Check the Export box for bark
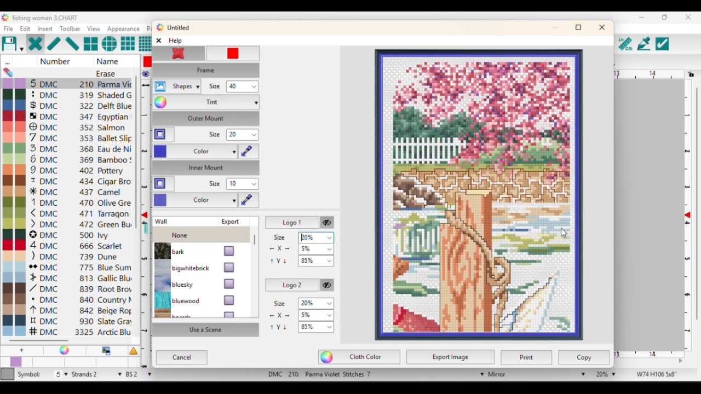 click(x=229, y=251)
